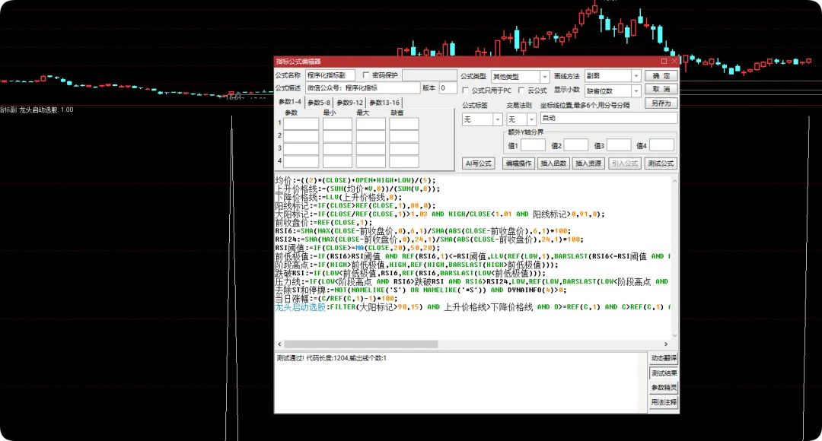The image size is (822, 441).
Task: Click the 均价 formula line
Action: click(355, 180)
